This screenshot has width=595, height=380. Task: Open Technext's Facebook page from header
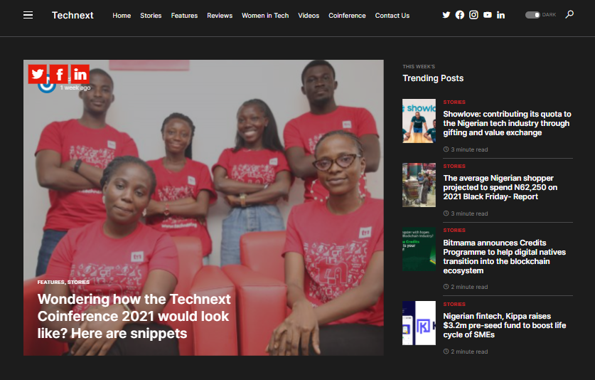point(459,15)
